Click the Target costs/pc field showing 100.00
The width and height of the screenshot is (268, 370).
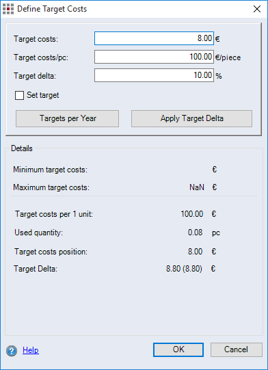click(154, 57)
